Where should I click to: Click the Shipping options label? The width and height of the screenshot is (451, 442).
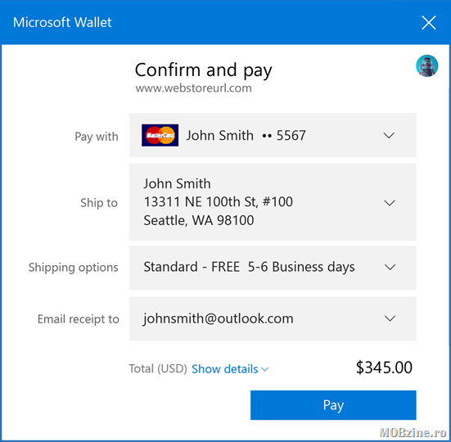(74, 268)
